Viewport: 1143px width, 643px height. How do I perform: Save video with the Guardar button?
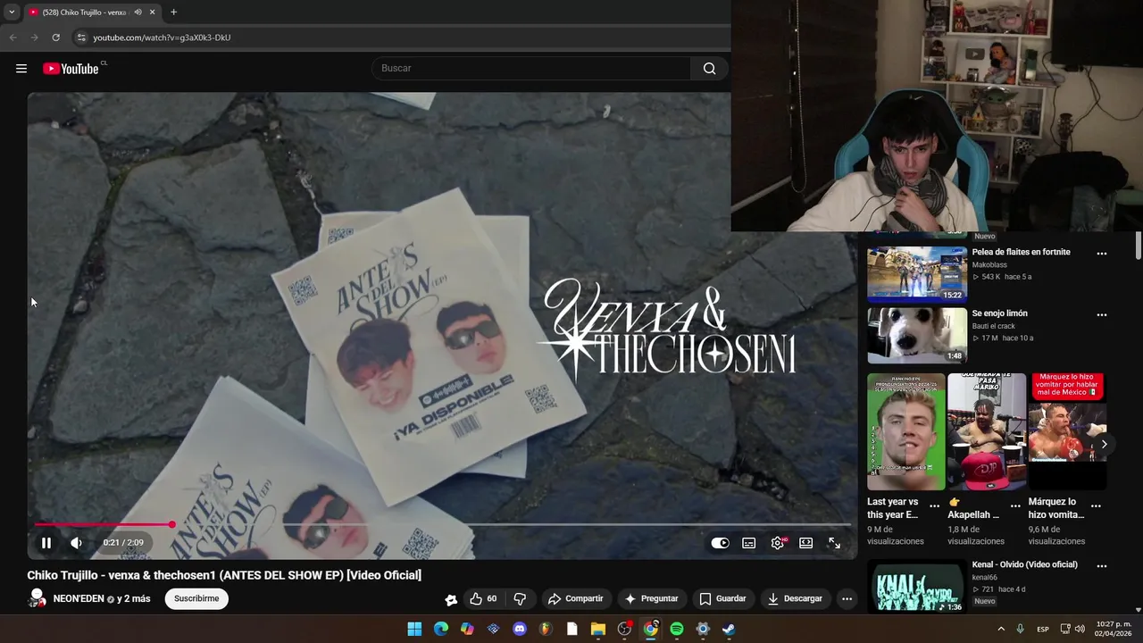click(x=722, y=598)
